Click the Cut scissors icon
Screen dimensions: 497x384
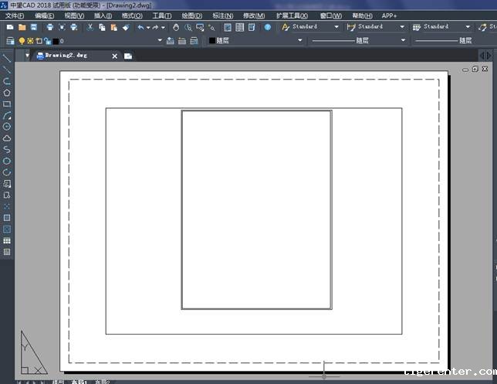[x=90, y=27]
